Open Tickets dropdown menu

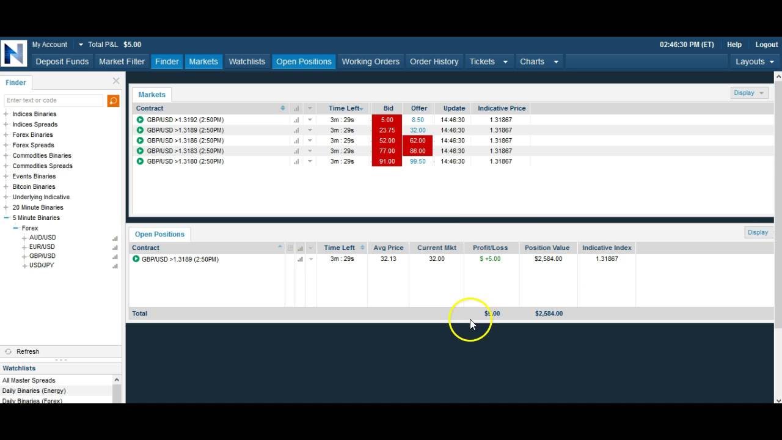pos(505,62)
